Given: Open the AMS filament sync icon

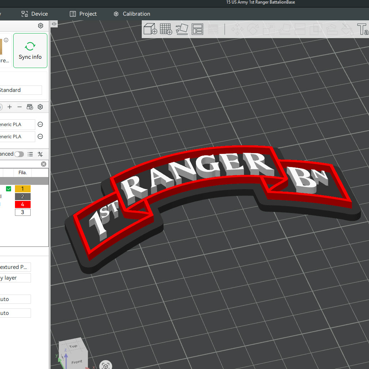Looking at the screenshot, I should coord(30,107).
